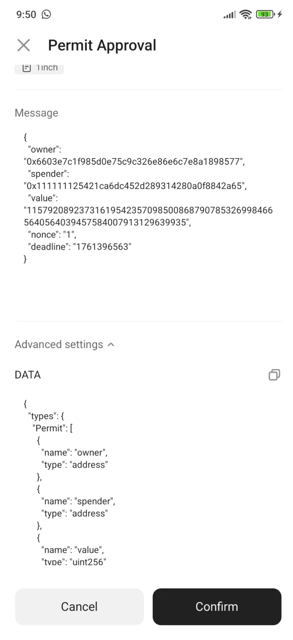293x640 pixels.
Task: Tap the clipboard icon inside the 1inch chip
Action: 26,67
